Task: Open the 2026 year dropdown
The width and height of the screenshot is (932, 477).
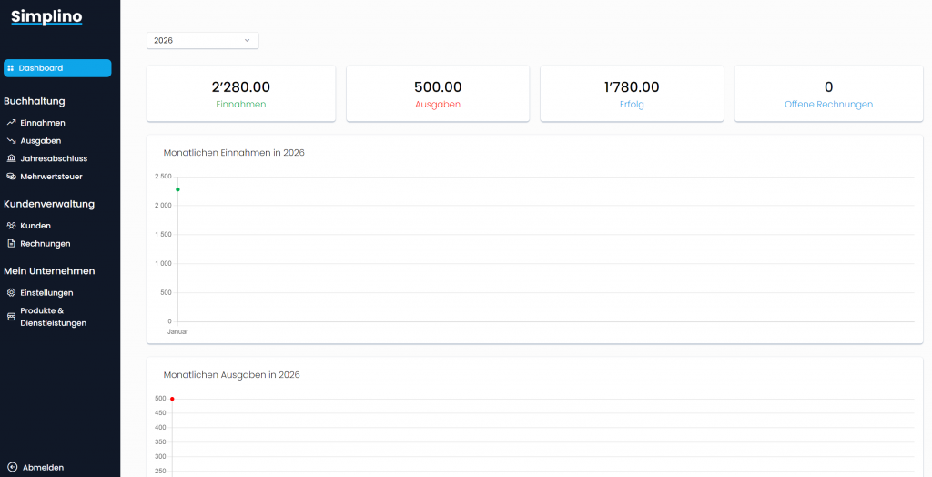Action: tap(202, 40)
